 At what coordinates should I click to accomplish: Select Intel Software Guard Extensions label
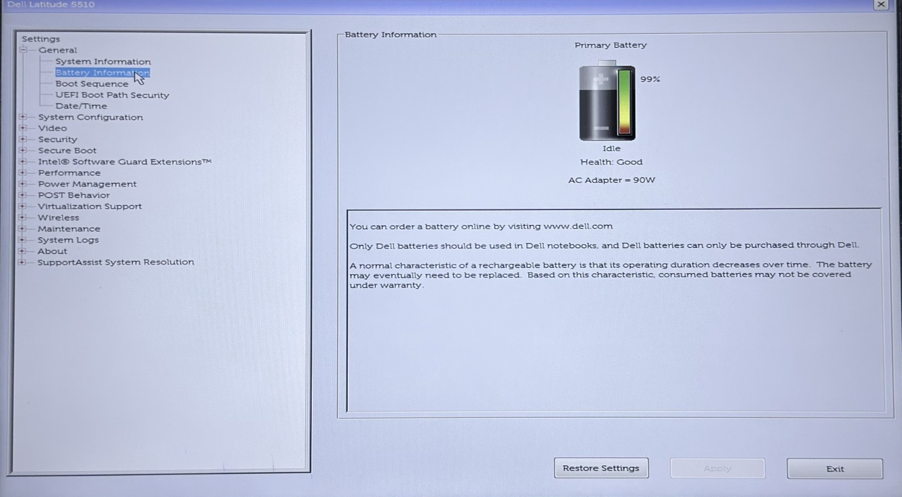click(125, 162)
